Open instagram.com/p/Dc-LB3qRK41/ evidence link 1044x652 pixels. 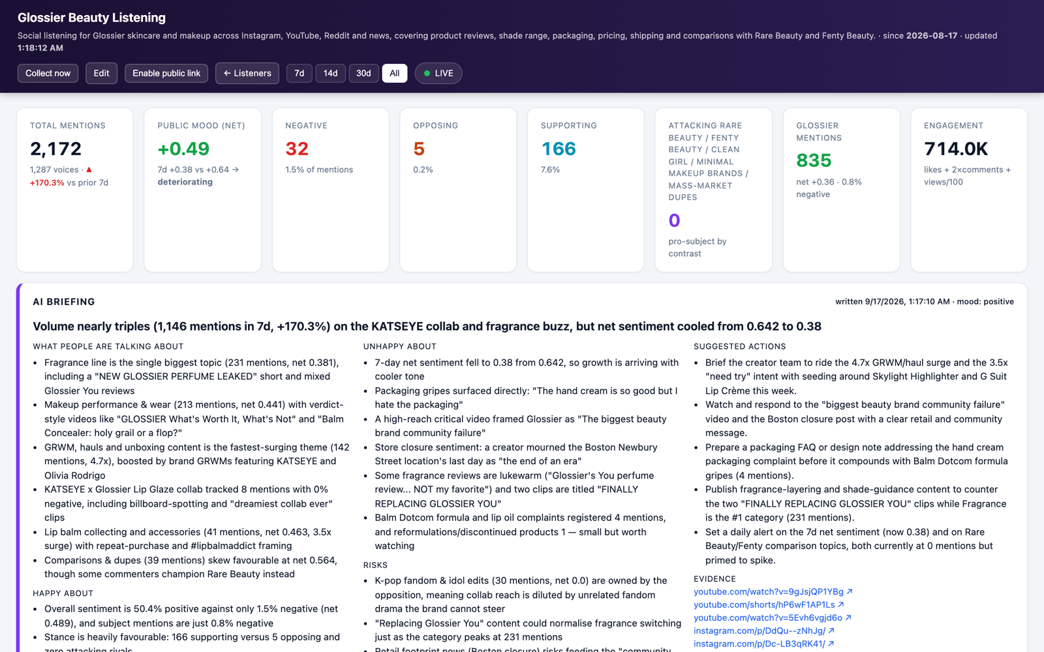(764, 644)
